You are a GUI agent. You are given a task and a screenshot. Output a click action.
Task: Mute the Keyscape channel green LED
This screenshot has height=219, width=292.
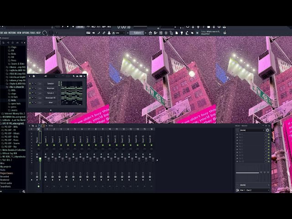point(30,88)
